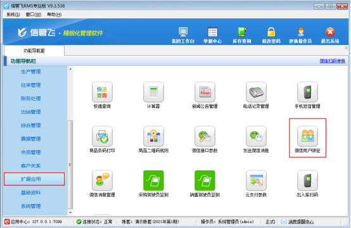
Task: Select 会员管理 in navigation sidebar
Action: click(30, 153)
